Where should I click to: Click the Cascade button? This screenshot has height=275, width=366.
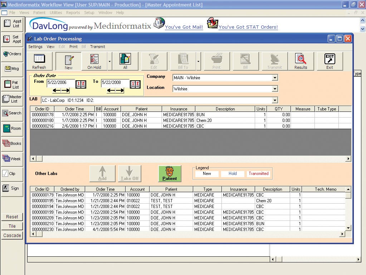click(12, 236)
